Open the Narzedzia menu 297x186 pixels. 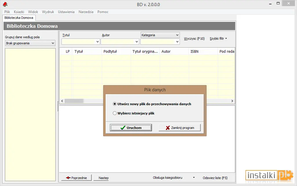tap(86, 12)
